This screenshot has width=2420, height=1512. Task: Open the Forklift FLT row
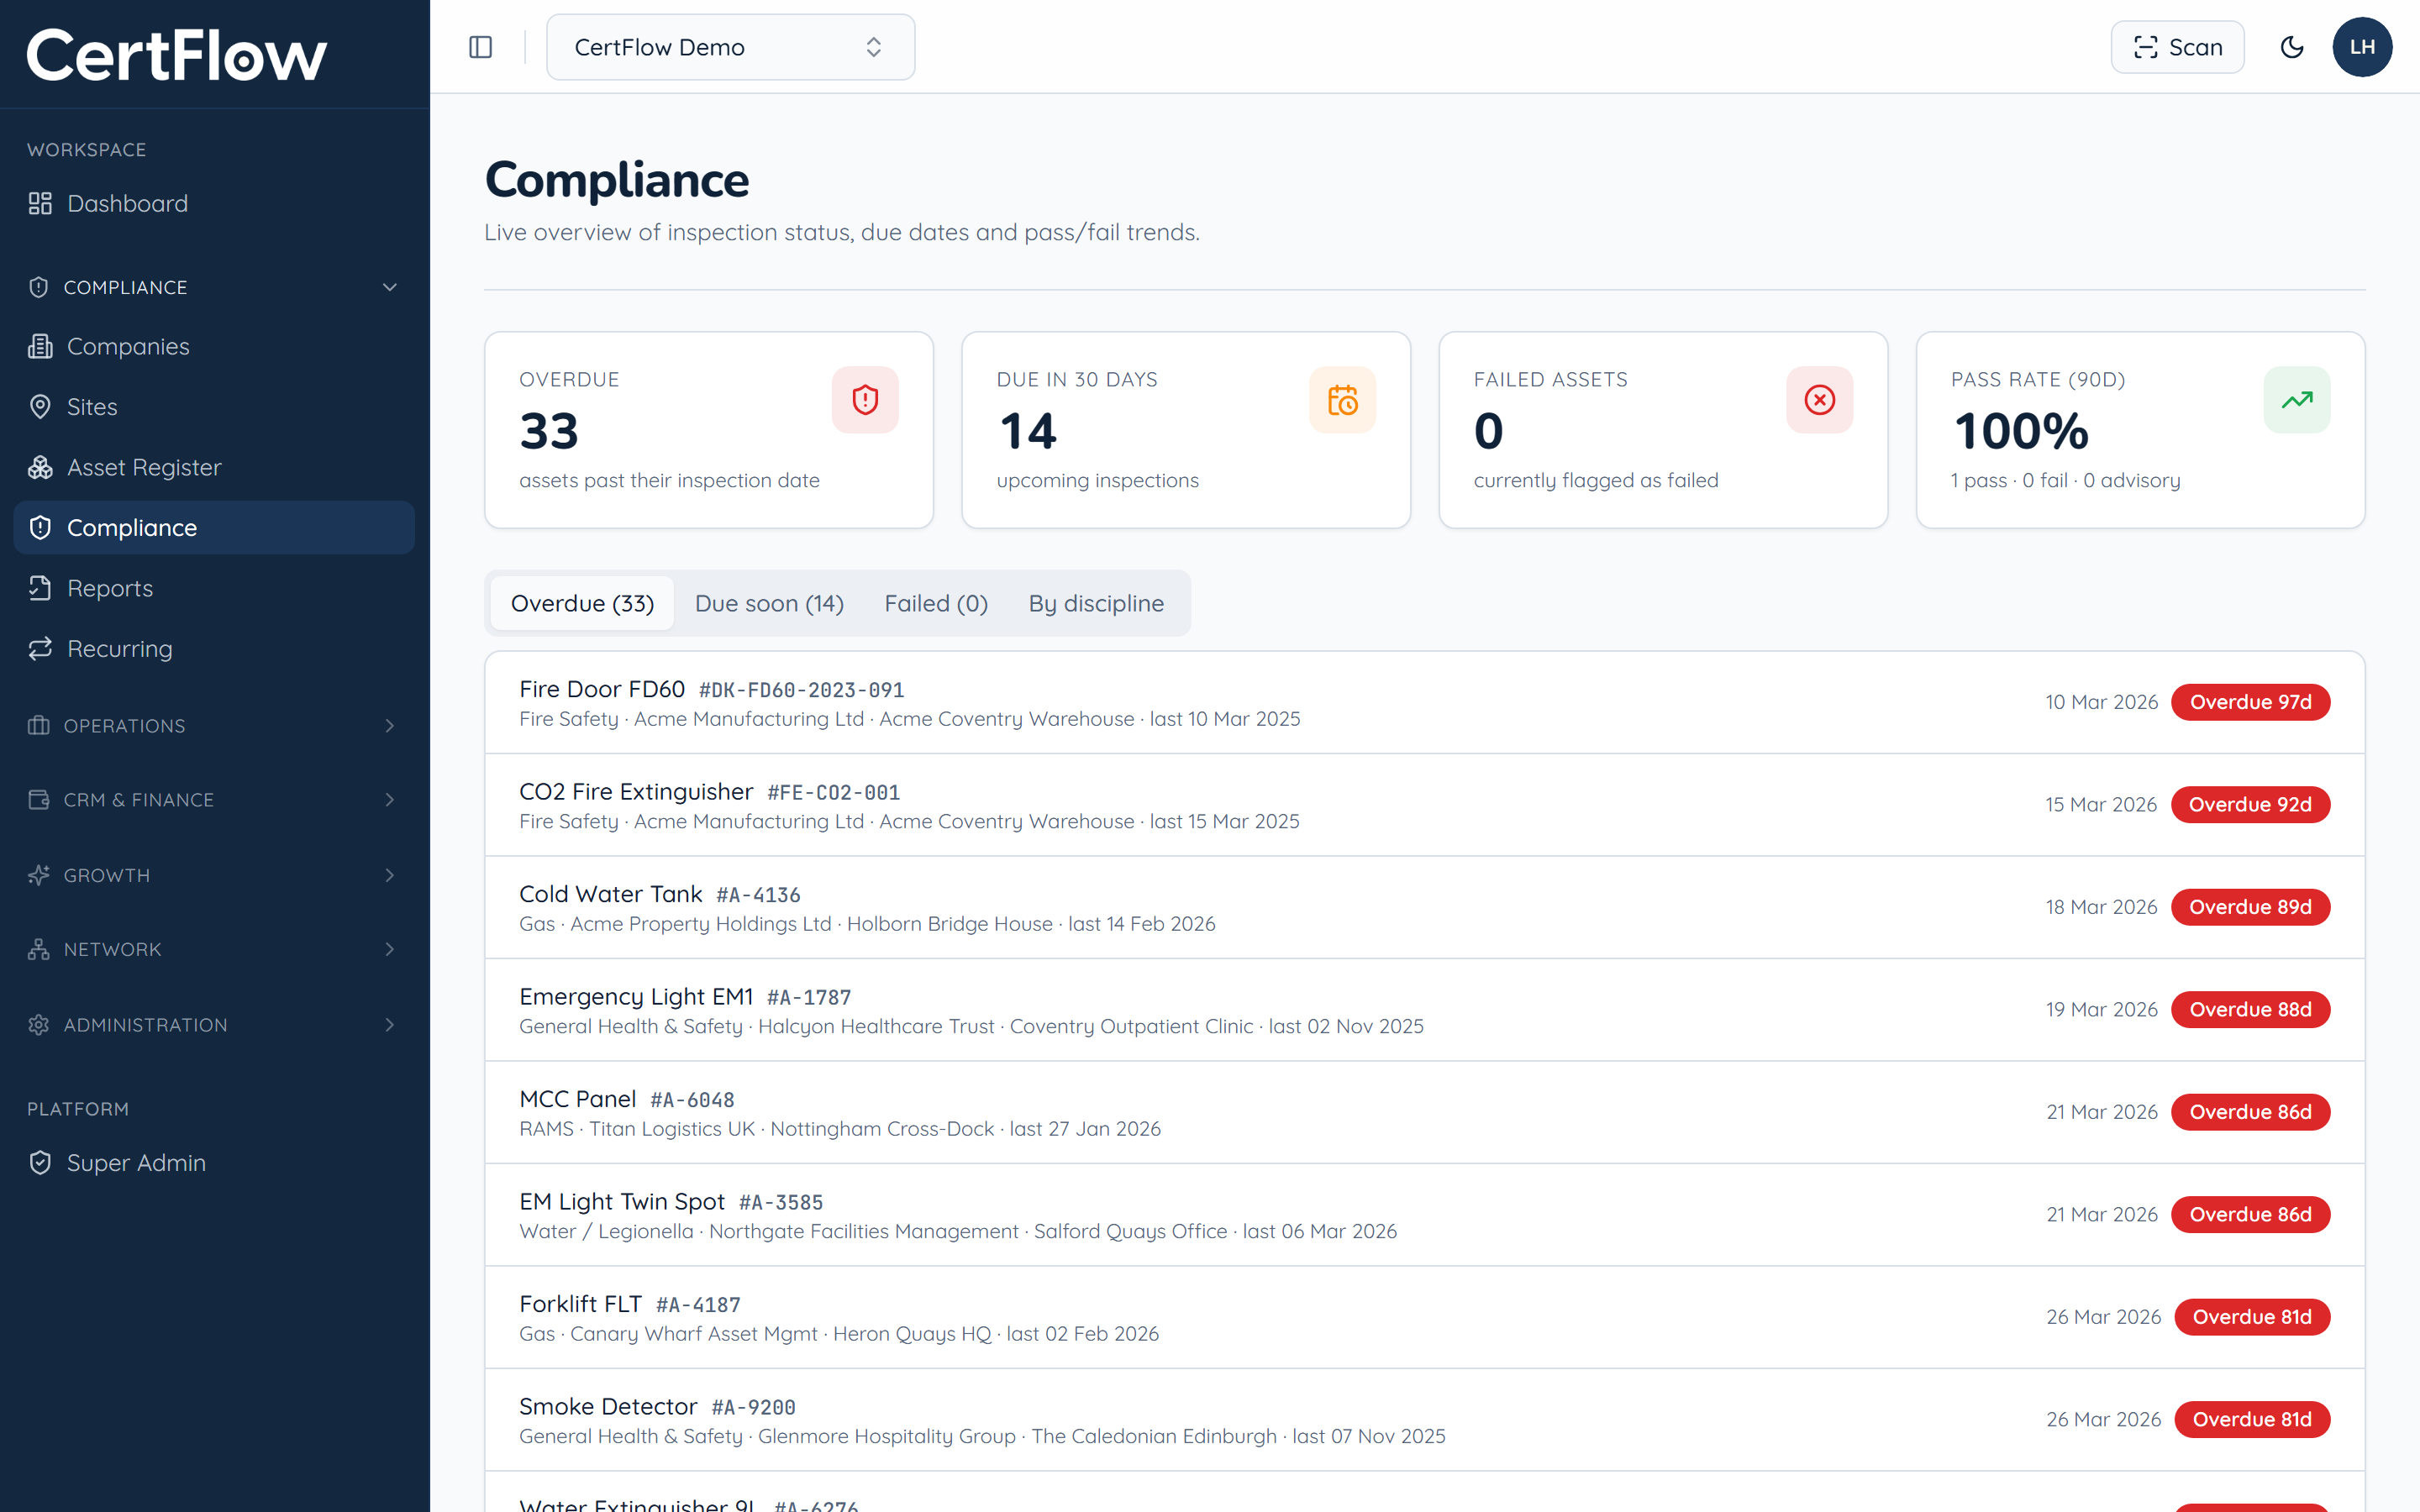point(1424,1318)
